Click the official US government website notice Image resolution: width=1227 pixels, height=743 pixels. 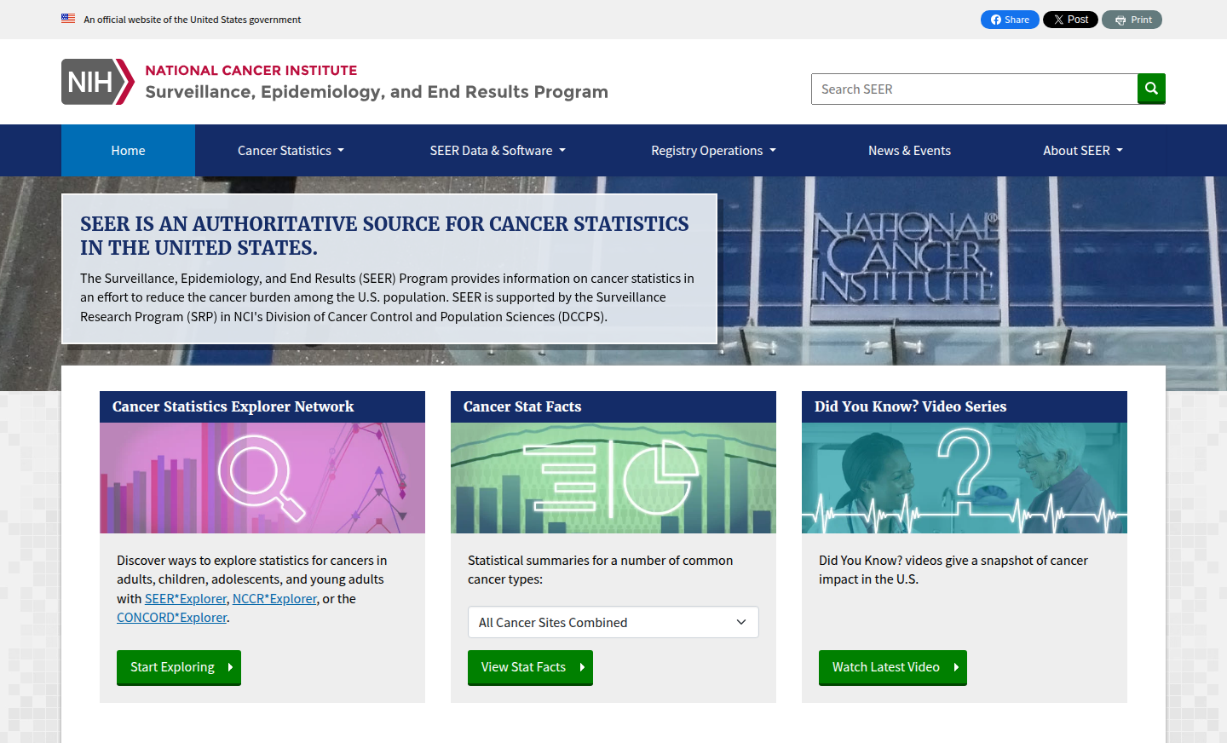[192, 20]
